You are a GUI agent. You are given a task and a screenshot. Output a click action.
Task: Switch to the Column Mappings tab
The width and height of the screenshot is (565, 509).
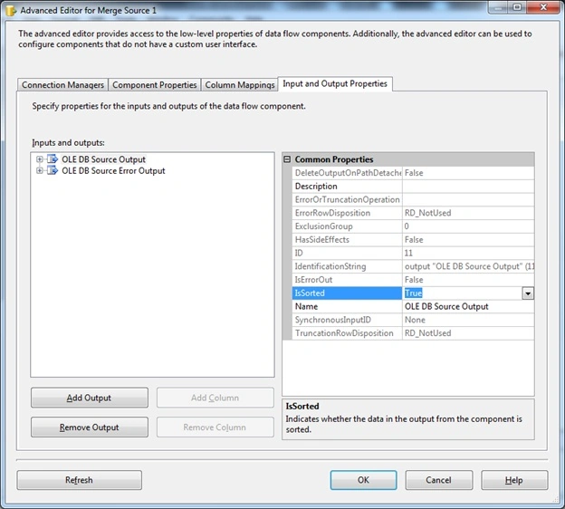(x=240, y=85)
